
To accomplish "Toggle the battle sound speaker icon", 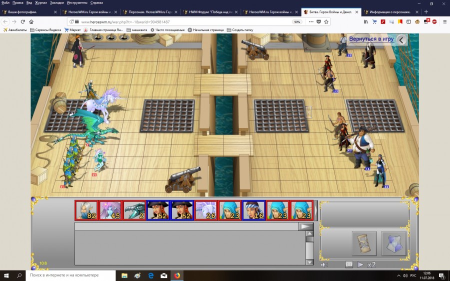I will tap(323, 264).
